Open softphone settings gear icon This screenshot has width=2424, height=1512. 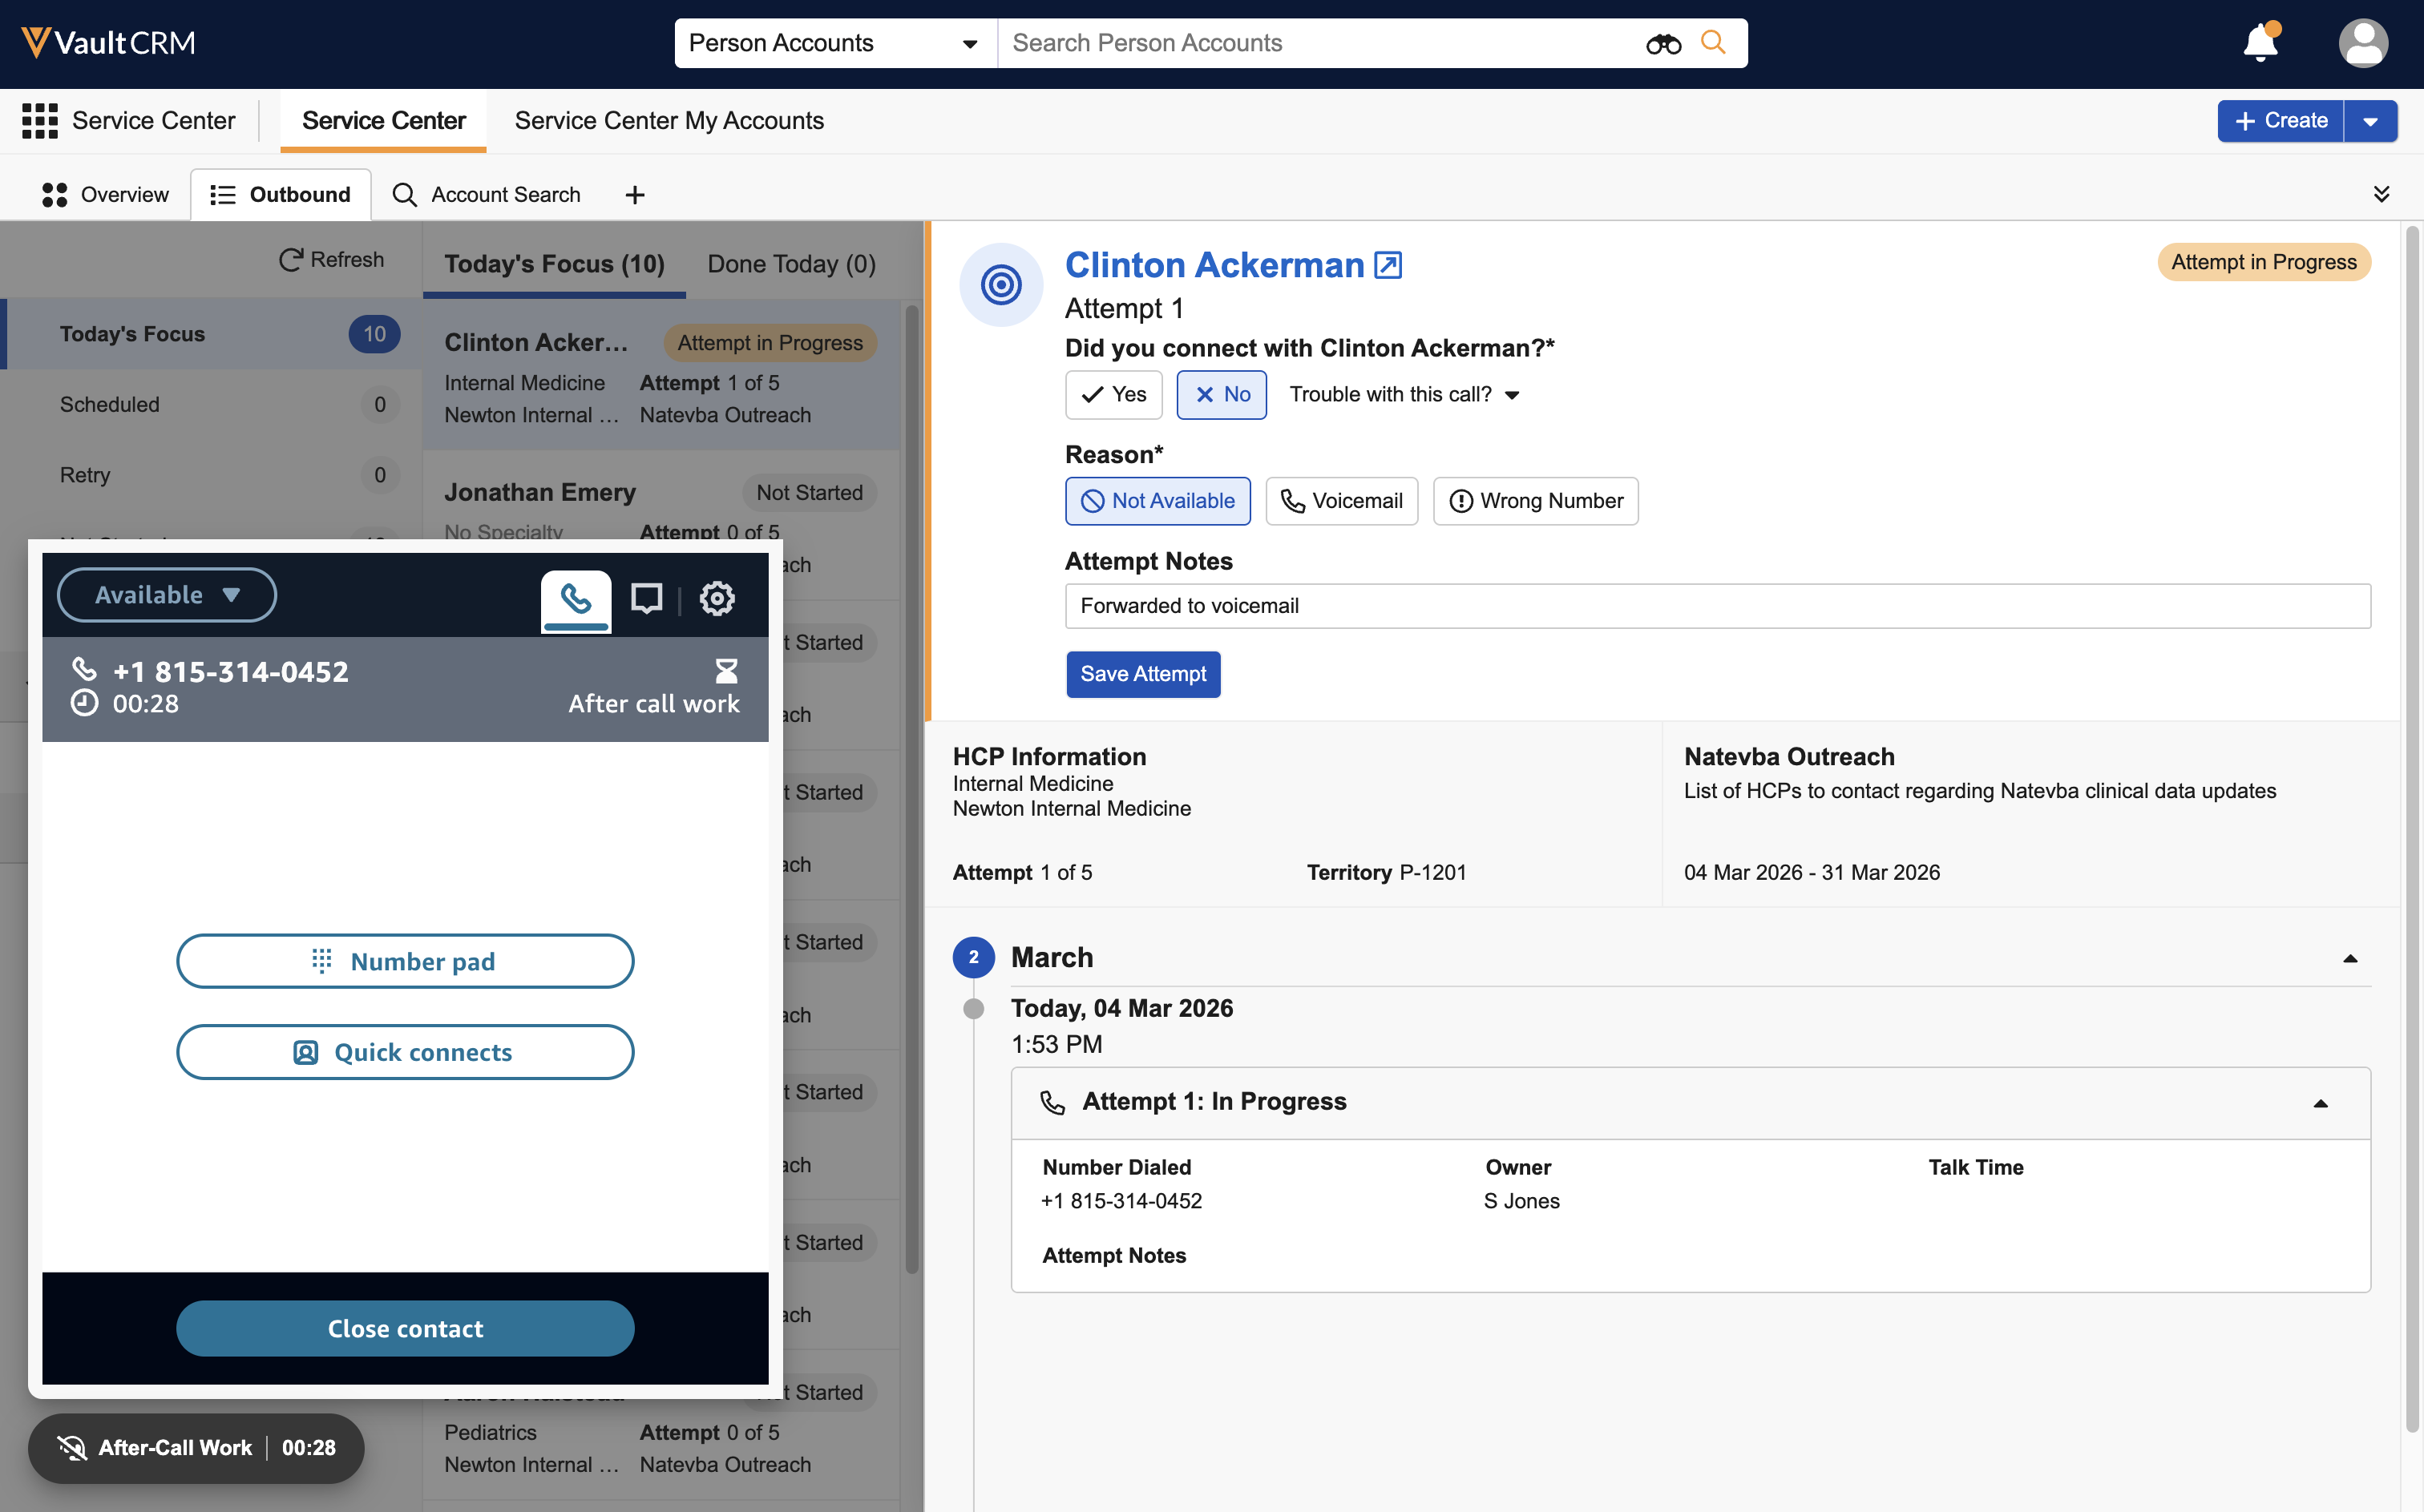717,598
